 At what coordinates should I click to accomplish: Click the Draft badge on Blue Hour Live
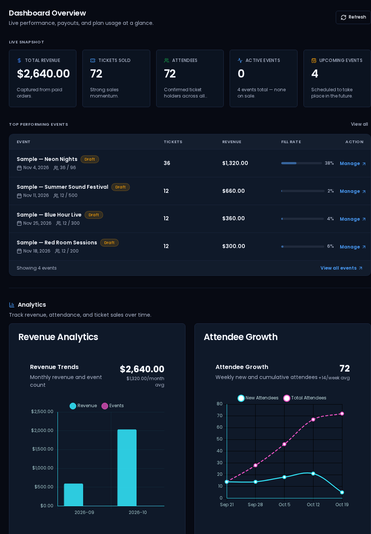tap(94, 215)
